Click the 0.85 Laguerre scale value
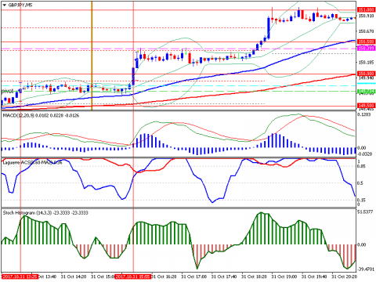The height and width of the screenshot is (282, 376). tap(361, 166)
